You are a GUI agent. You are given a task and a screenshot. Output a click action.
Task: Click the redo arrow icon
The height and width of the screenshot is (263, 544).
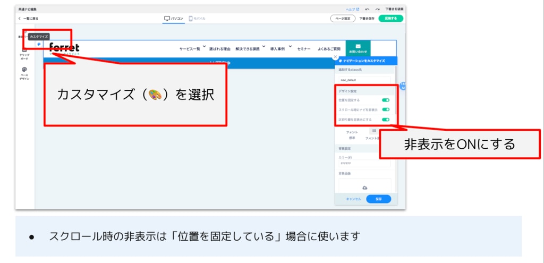pos(377,10)
